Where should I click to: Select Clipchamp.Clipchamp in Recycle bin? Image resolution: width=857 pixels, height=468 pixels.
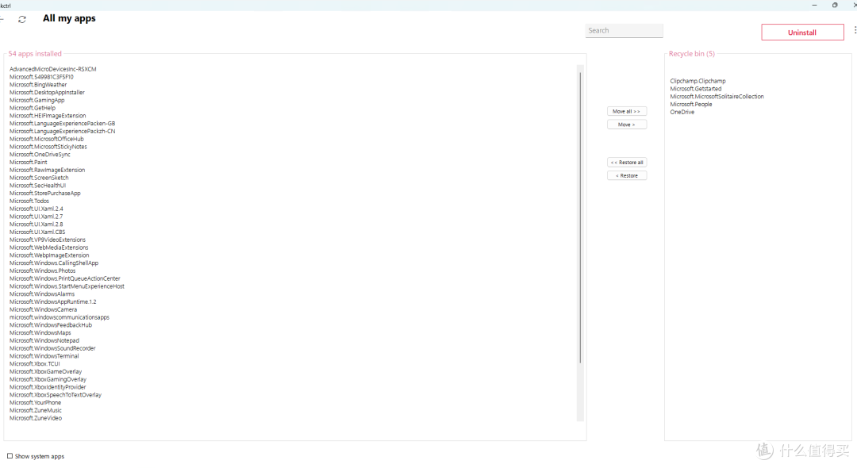pyautogui.click(x=698, y=81)
